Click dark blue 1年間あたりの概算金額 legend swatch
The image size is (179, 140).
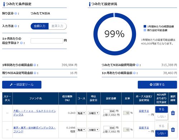[145, 26]
